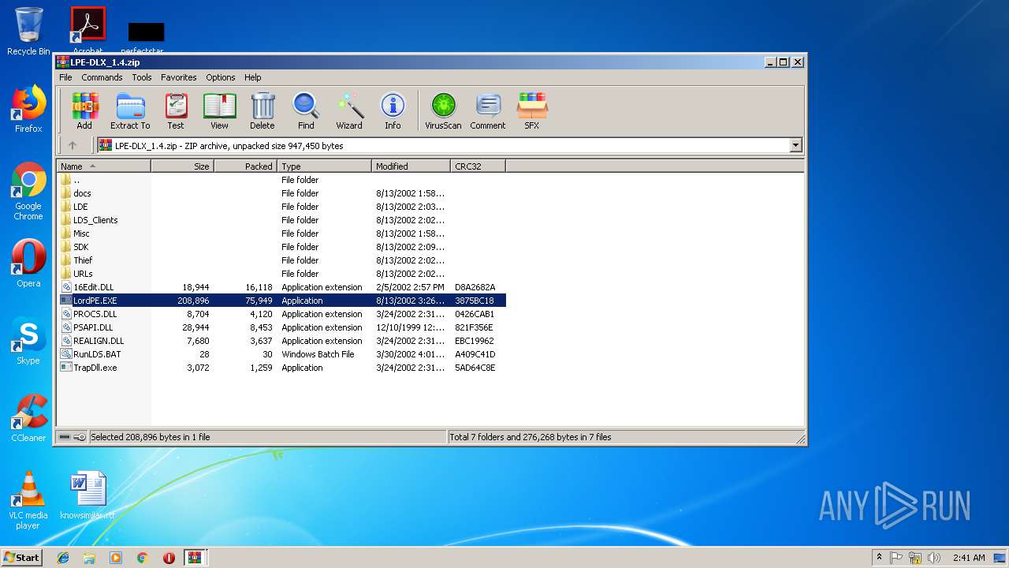Screen dimensions: 1009x568
Task: Launch the Wizard tool
Action: [x=349, y=110]
